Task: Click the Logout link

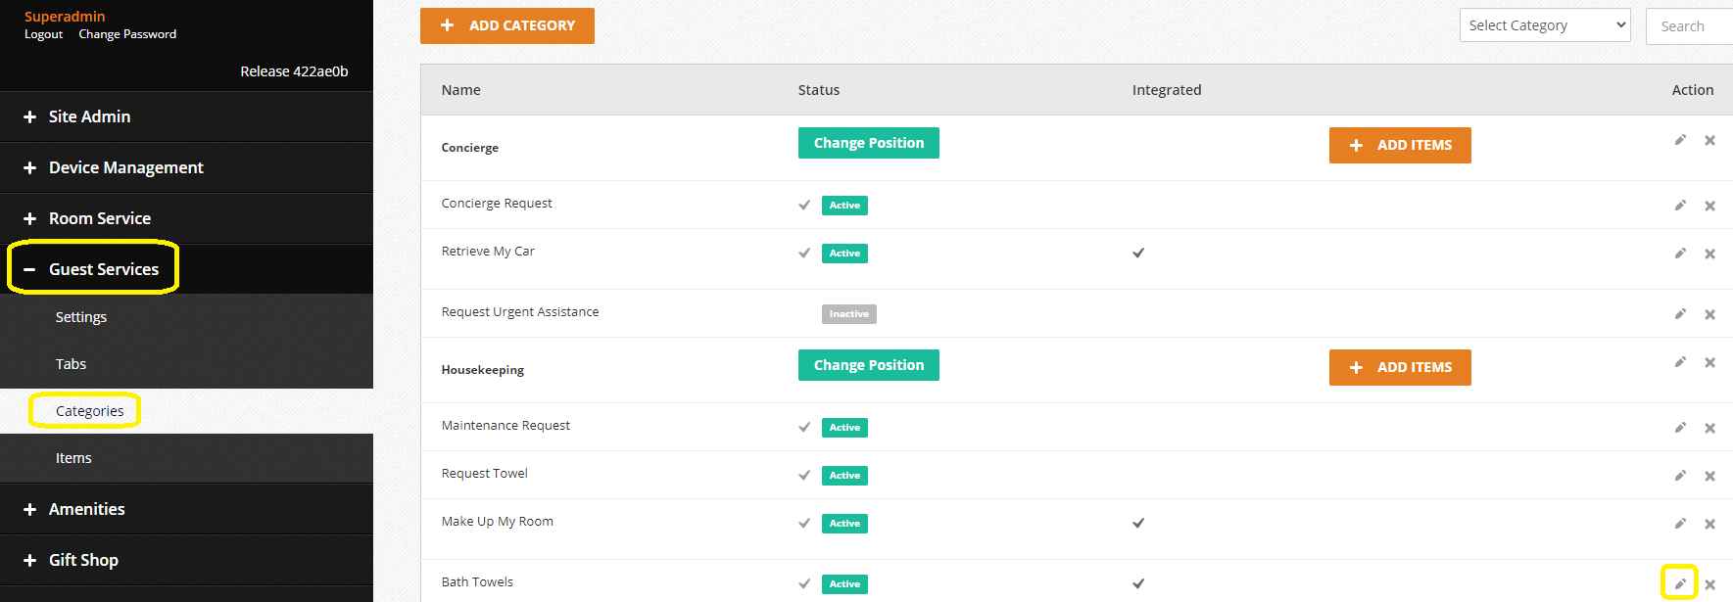Action: (x=43, y=34)
